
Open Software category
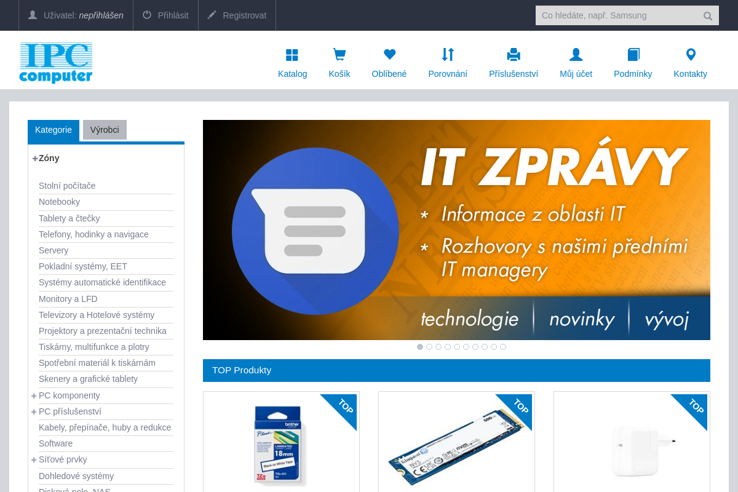[55, 443]
